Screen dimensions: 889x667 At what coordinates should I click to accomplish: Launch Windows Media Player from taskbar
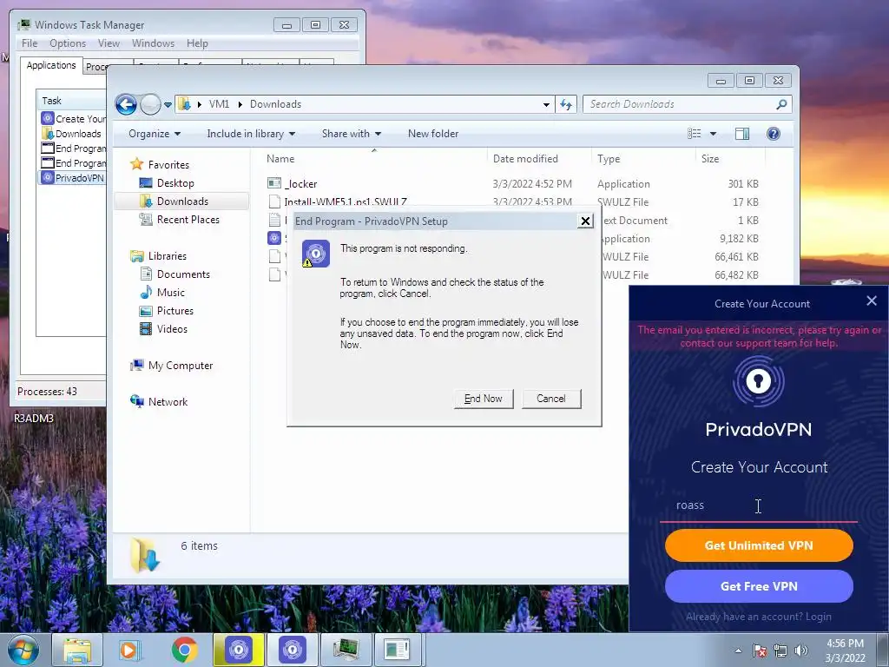coord(129,650)
